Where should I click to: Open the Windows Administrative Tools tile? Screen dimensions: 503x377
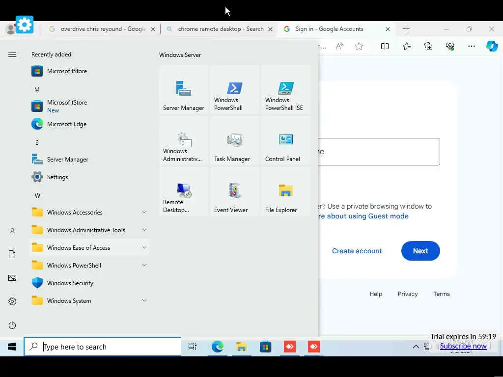pyautogui.click(x=184, y=141)
